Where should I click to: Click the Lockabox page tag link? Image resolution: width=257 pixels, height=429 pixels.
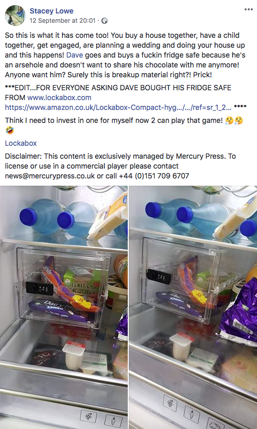tap(21, 143)
